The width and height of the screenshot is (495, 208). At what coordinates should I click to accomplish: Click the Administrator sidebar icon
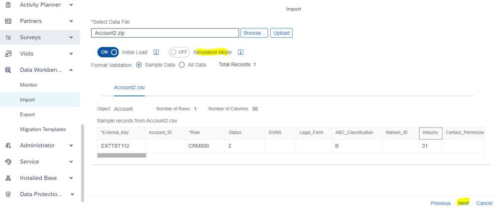coord(8,146)
